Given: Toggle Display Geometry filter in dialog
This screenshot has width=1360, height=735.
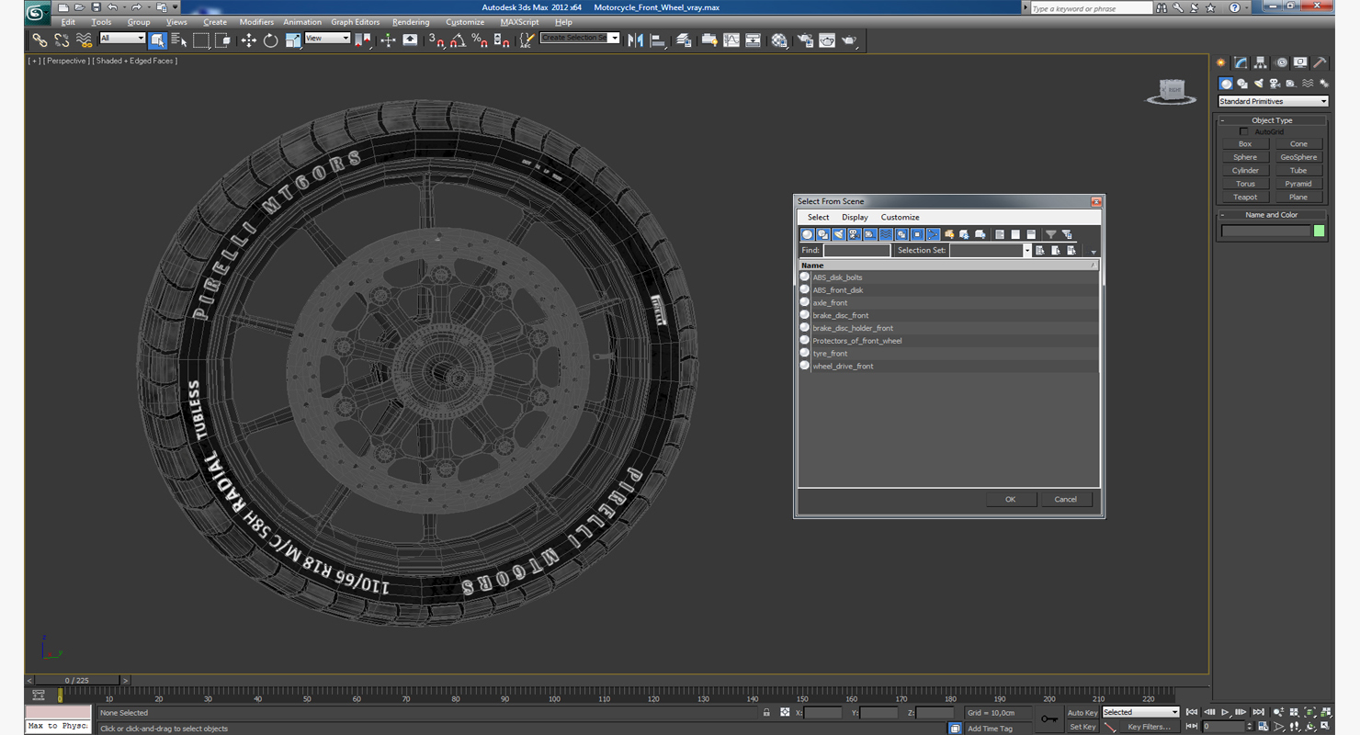Looking at the screenshot, I should pyautogui.click(x=808, y=234).
